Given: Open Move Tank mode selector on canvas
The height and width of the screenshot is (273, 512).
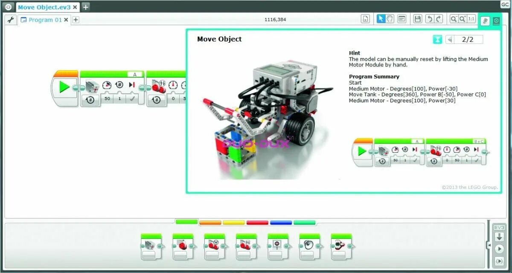Looking at the screenshot, I should tap(157, 100).
